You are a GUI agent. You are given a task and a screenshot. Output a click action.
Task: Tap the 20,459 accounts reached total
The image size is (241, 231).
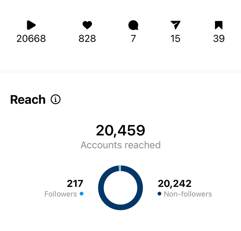tap(120, 130)
